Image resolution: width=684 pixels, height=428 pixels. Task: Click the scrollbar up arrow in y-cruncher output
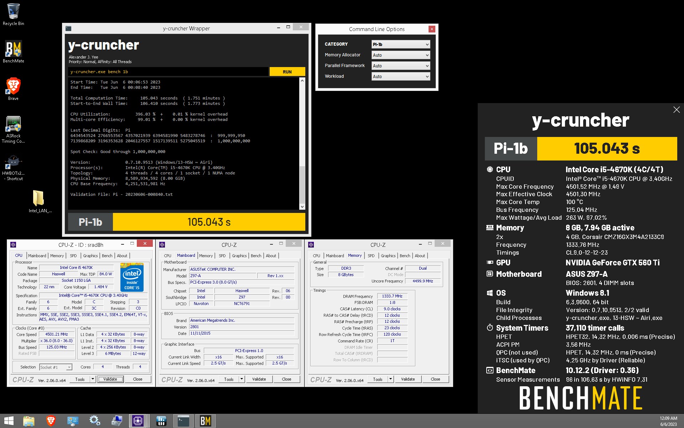tap(302, 81)
